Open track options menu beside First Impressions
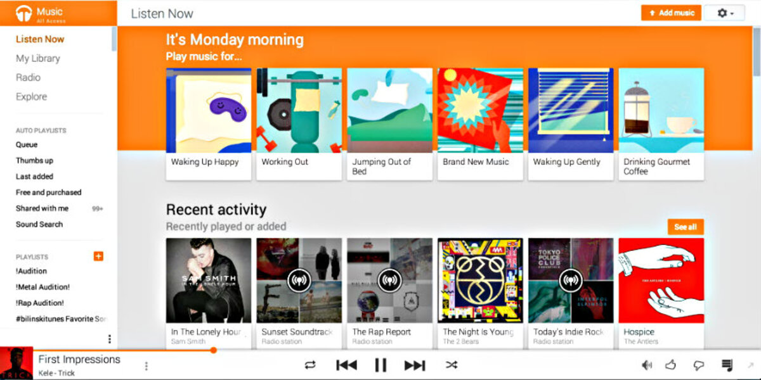This screenshot has width=761, height=380. click(146, 365)
